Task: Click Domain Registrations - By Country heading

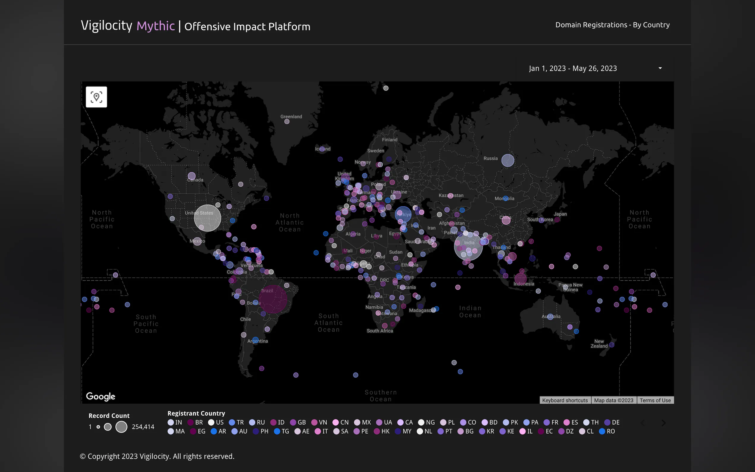Action: [x=612, y=25]
